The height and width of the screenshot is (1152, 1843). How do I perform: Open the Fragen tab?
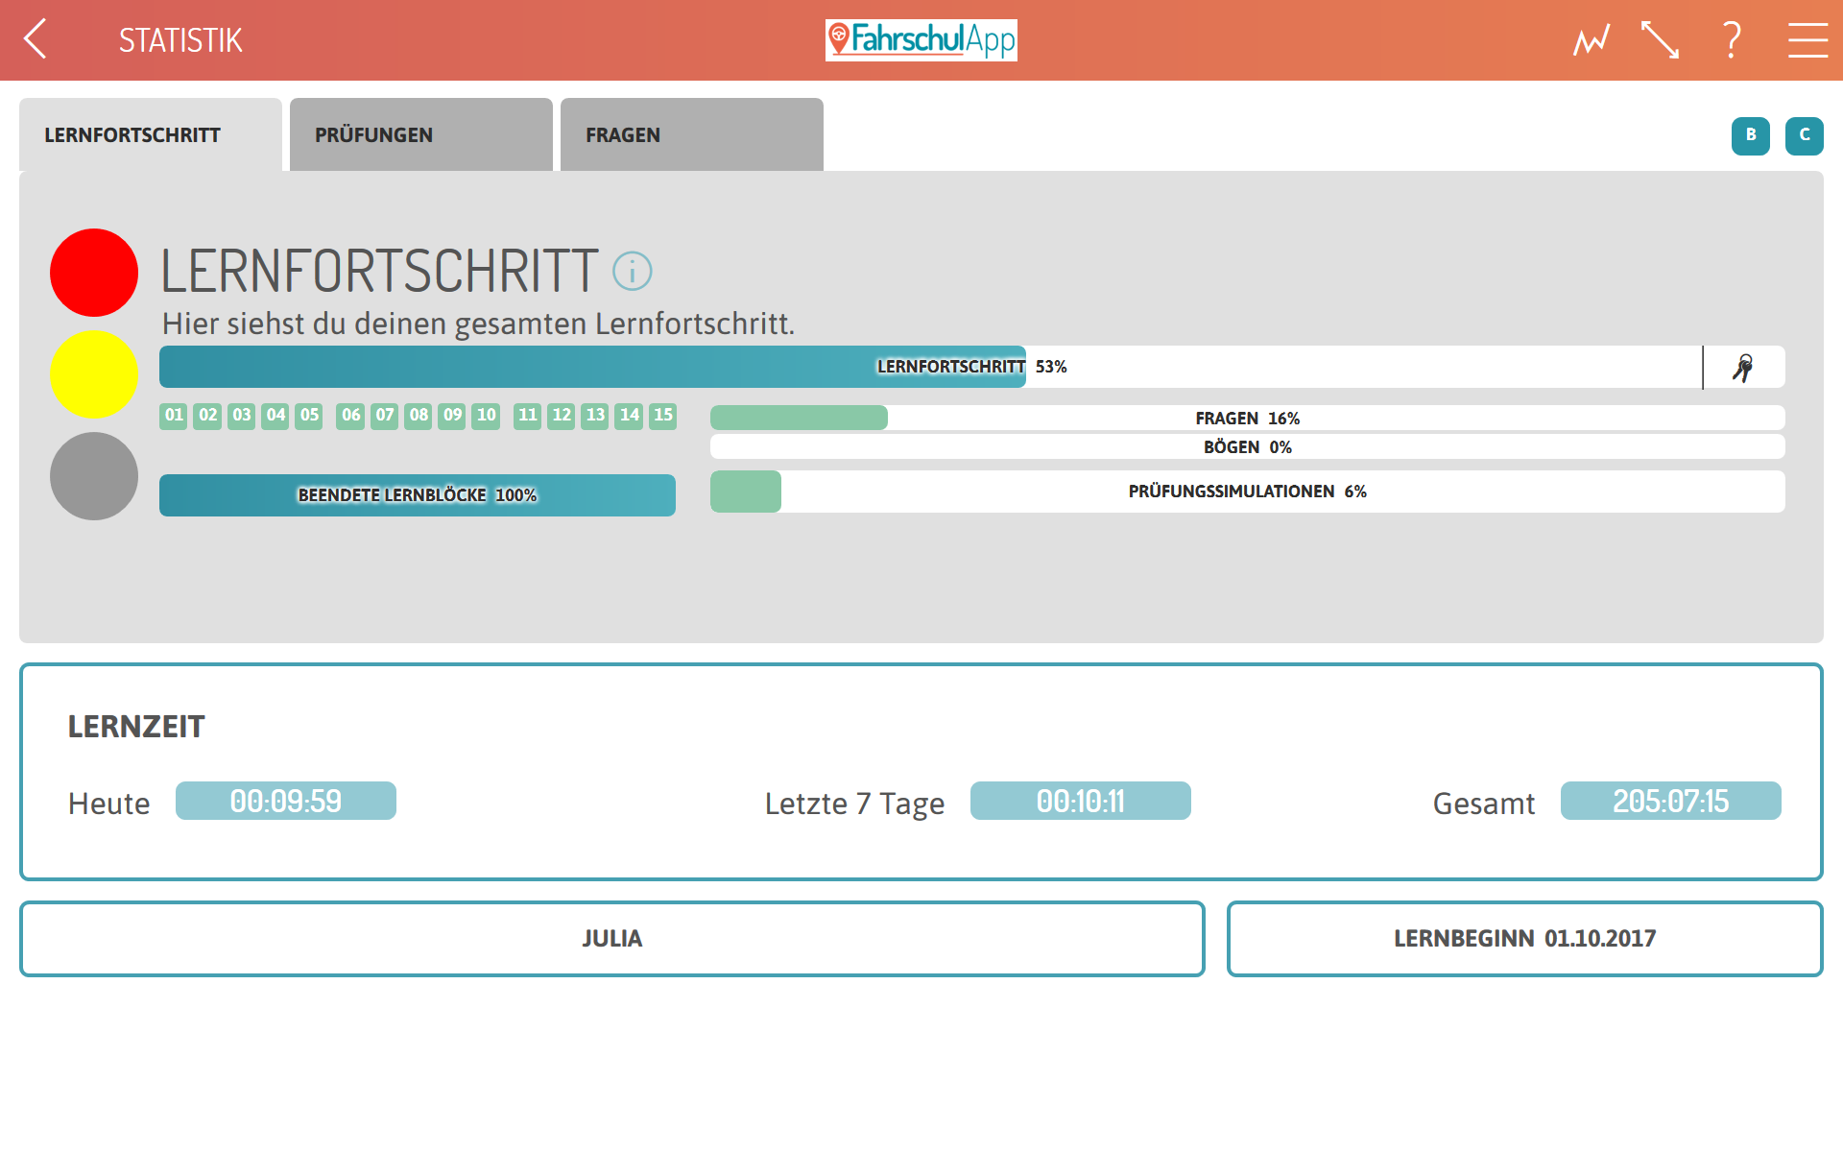pyautogui.click(x=692, y=134)
